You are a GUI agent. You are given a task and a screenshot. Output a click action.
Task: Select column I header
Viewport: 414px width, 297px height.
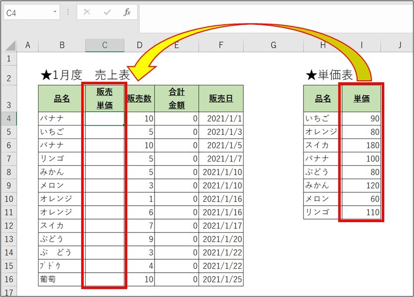tap(361, 45)
